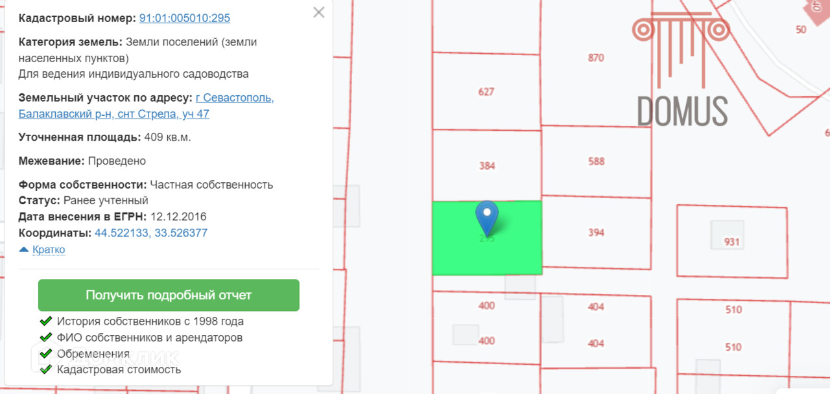
Task: Select parcel 384 on the map
Action: click(x=487, y=166)
